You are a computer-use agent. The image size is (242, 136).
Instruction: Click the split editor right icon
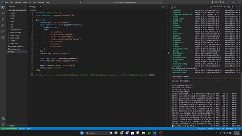point(163,7)
